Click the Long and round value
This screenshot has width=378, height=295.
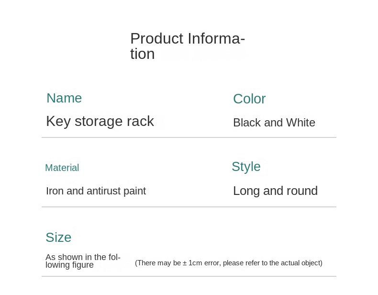click(275, 191)
